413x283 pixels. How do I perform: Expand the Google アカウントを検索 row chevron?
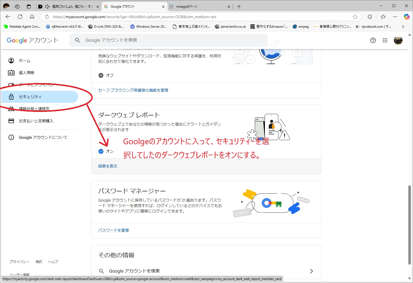coord(312,271)
